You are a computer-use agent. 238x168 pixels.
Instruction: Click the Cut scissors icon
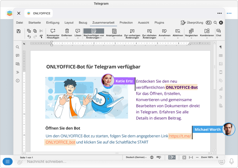[41, 31]
